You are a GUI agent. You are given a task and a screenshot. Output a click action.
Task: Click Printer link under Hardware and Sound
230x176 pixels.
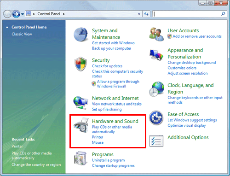point(98,137)
